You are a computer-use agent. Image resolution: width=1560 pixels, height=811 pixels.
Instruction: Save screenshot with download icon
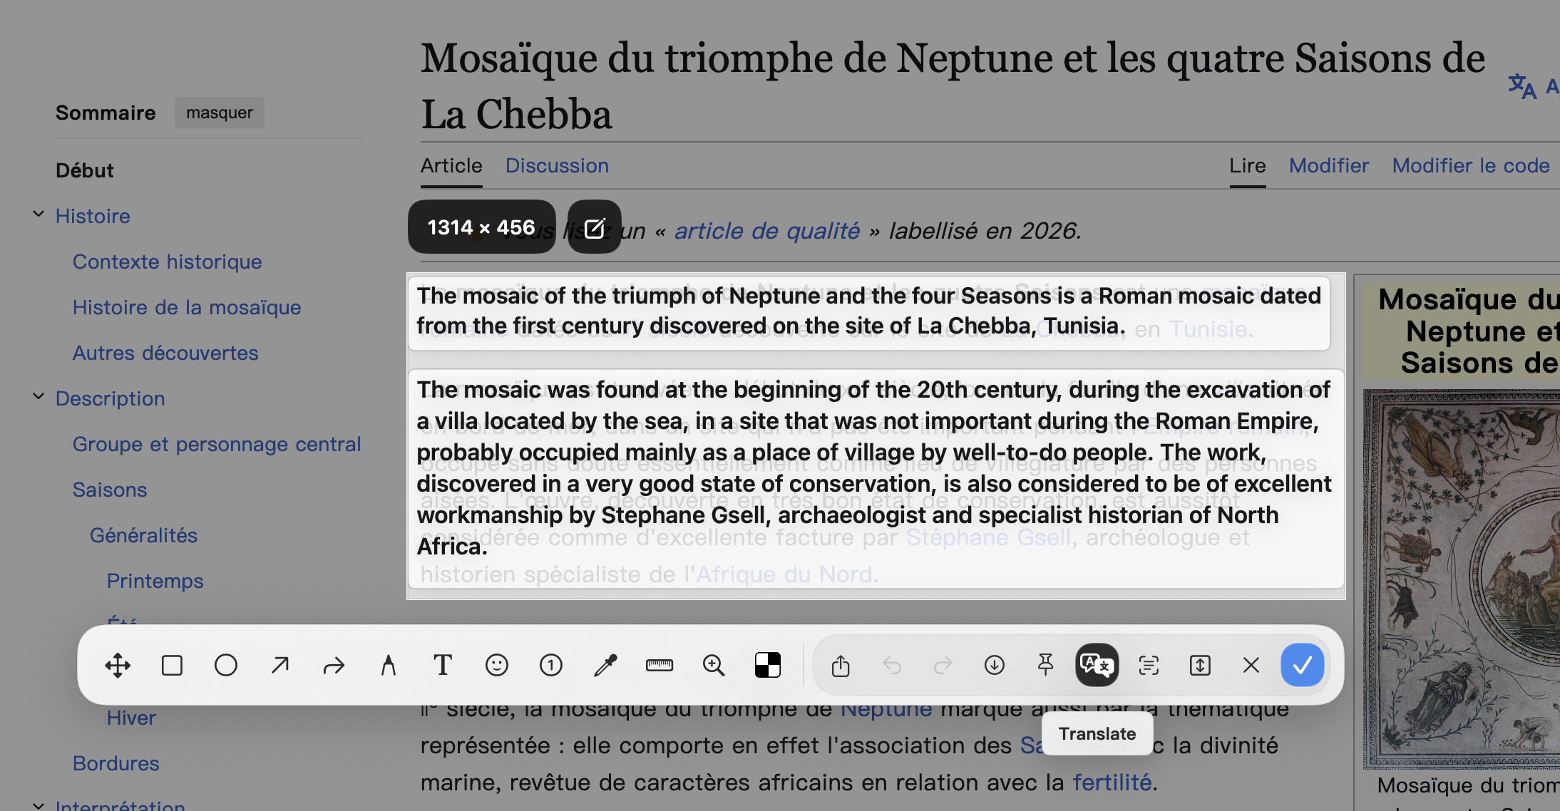point(995,666)
